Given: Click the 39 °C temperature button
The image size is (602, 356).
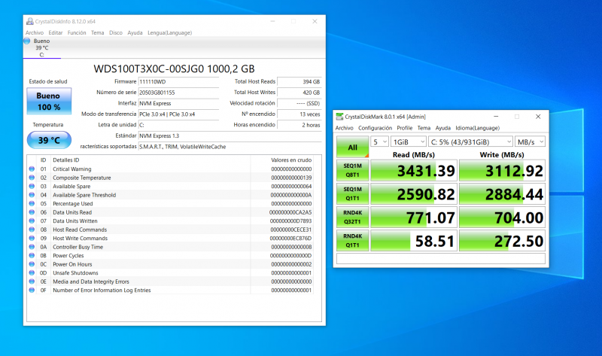Looking at the screenshot, I should coord(49,140).
